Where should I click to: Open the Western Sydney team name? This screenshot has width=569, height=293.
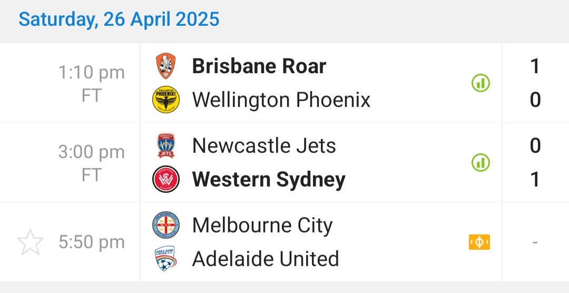(x=269, y=179)
